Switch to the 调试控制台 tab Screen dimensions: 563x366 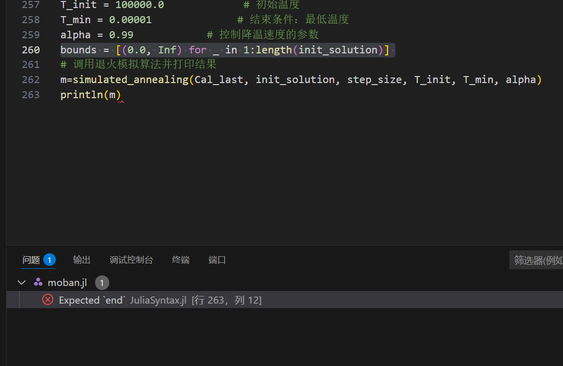tap(131, 260)
